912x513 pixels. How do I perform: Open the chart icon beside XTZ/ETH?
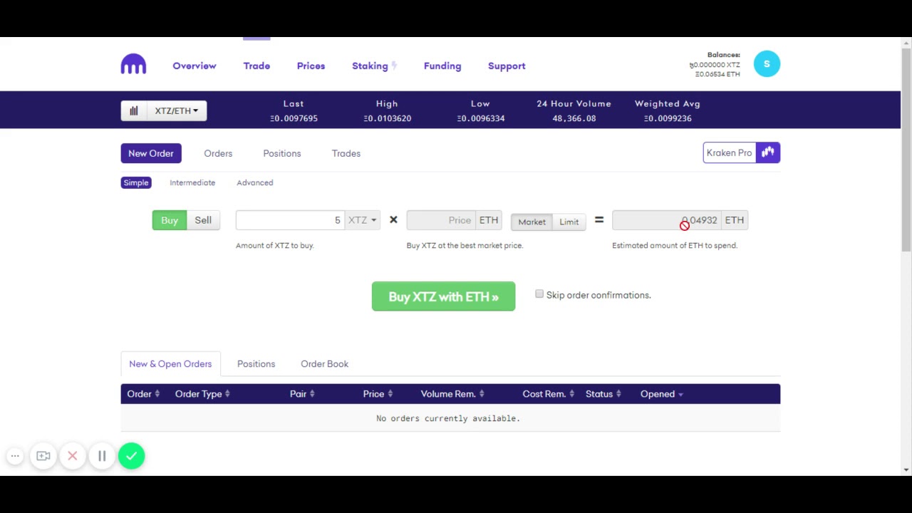tap(133, 111)
